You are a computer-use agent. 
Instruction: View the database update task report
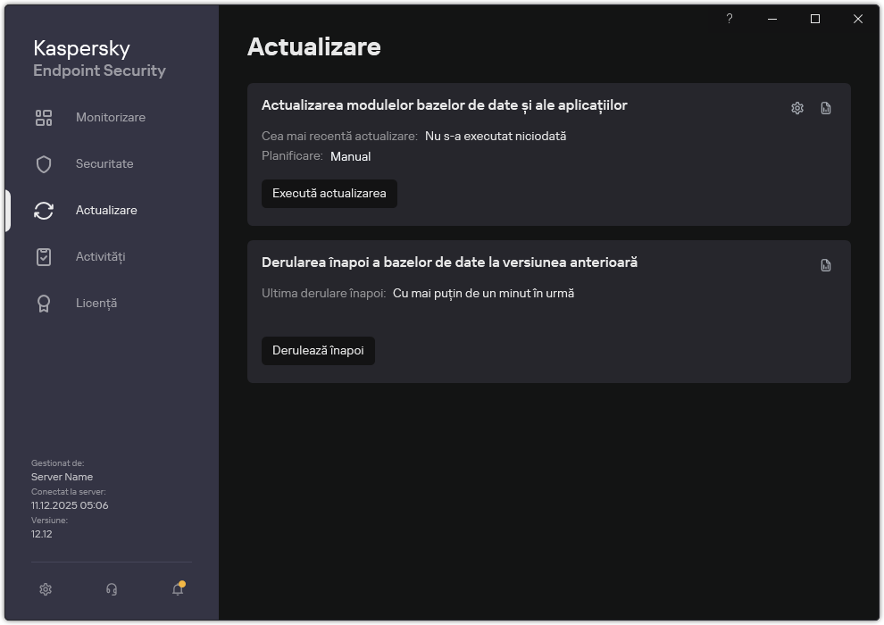coord(825,107)
